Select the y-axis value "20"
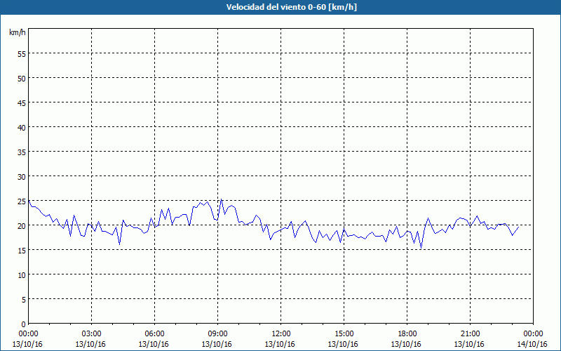 pos(22,225)
